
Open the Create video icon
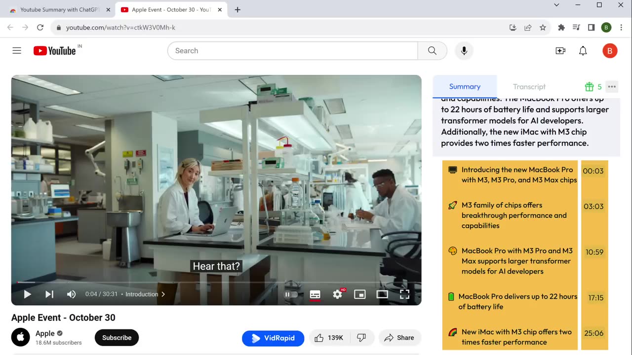point(560,51)
